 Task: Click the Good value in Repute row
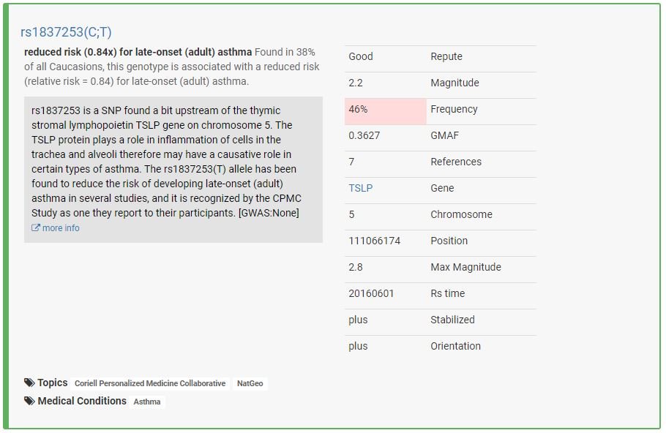pyautogui.click(x=361, y=56)
